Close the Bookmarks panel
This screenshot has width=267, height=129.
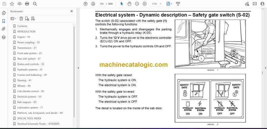point(71,11)
